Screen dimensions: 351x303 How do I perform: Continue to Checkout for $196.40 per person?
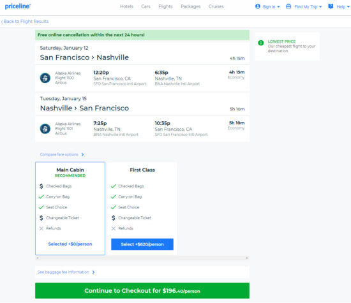pyautogui.click(x=142, y=291)
